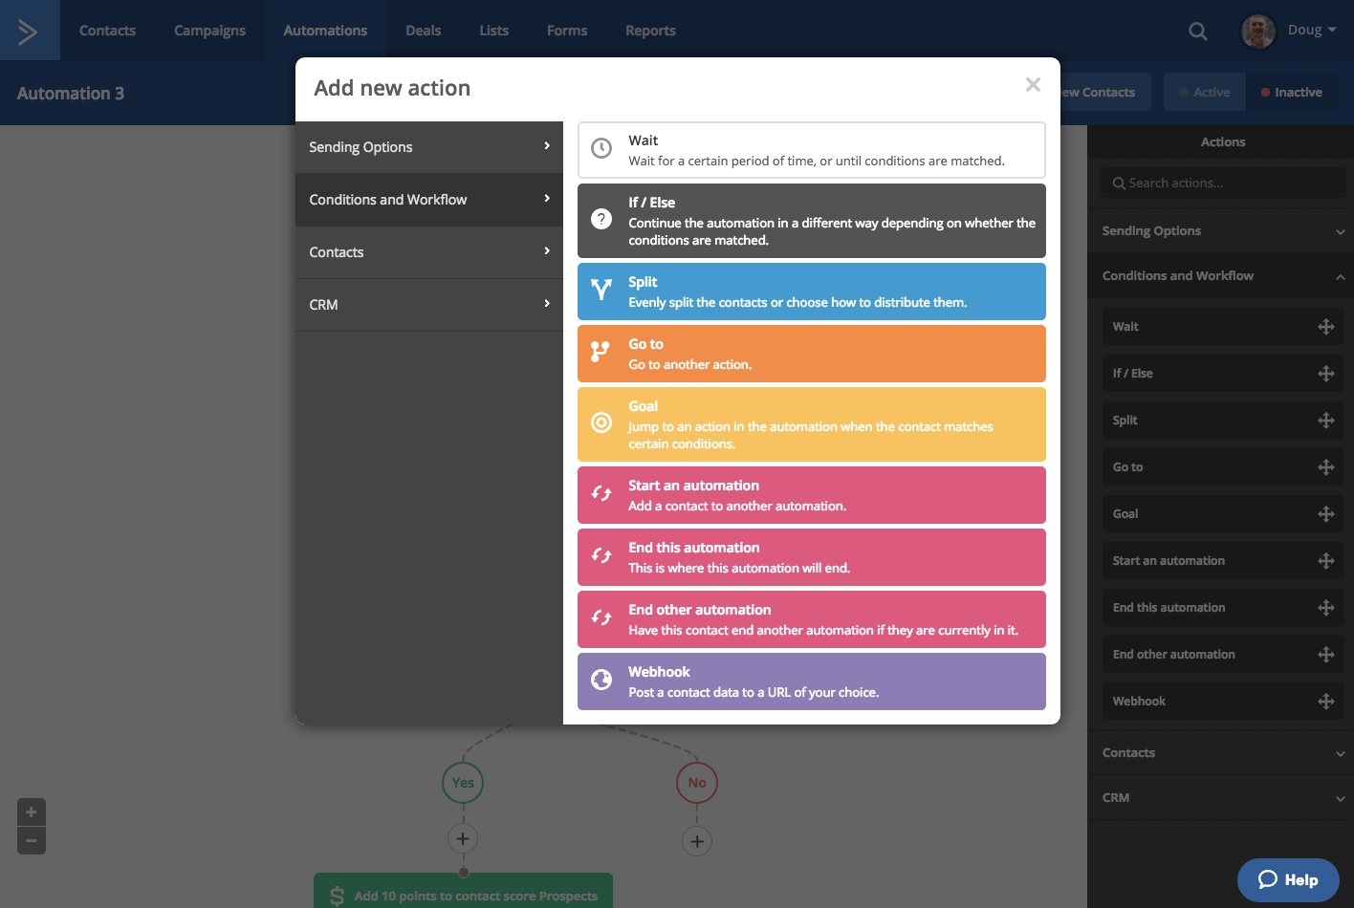
Task: Click the Start an automation arrows icon
Action: coord(601,493)
